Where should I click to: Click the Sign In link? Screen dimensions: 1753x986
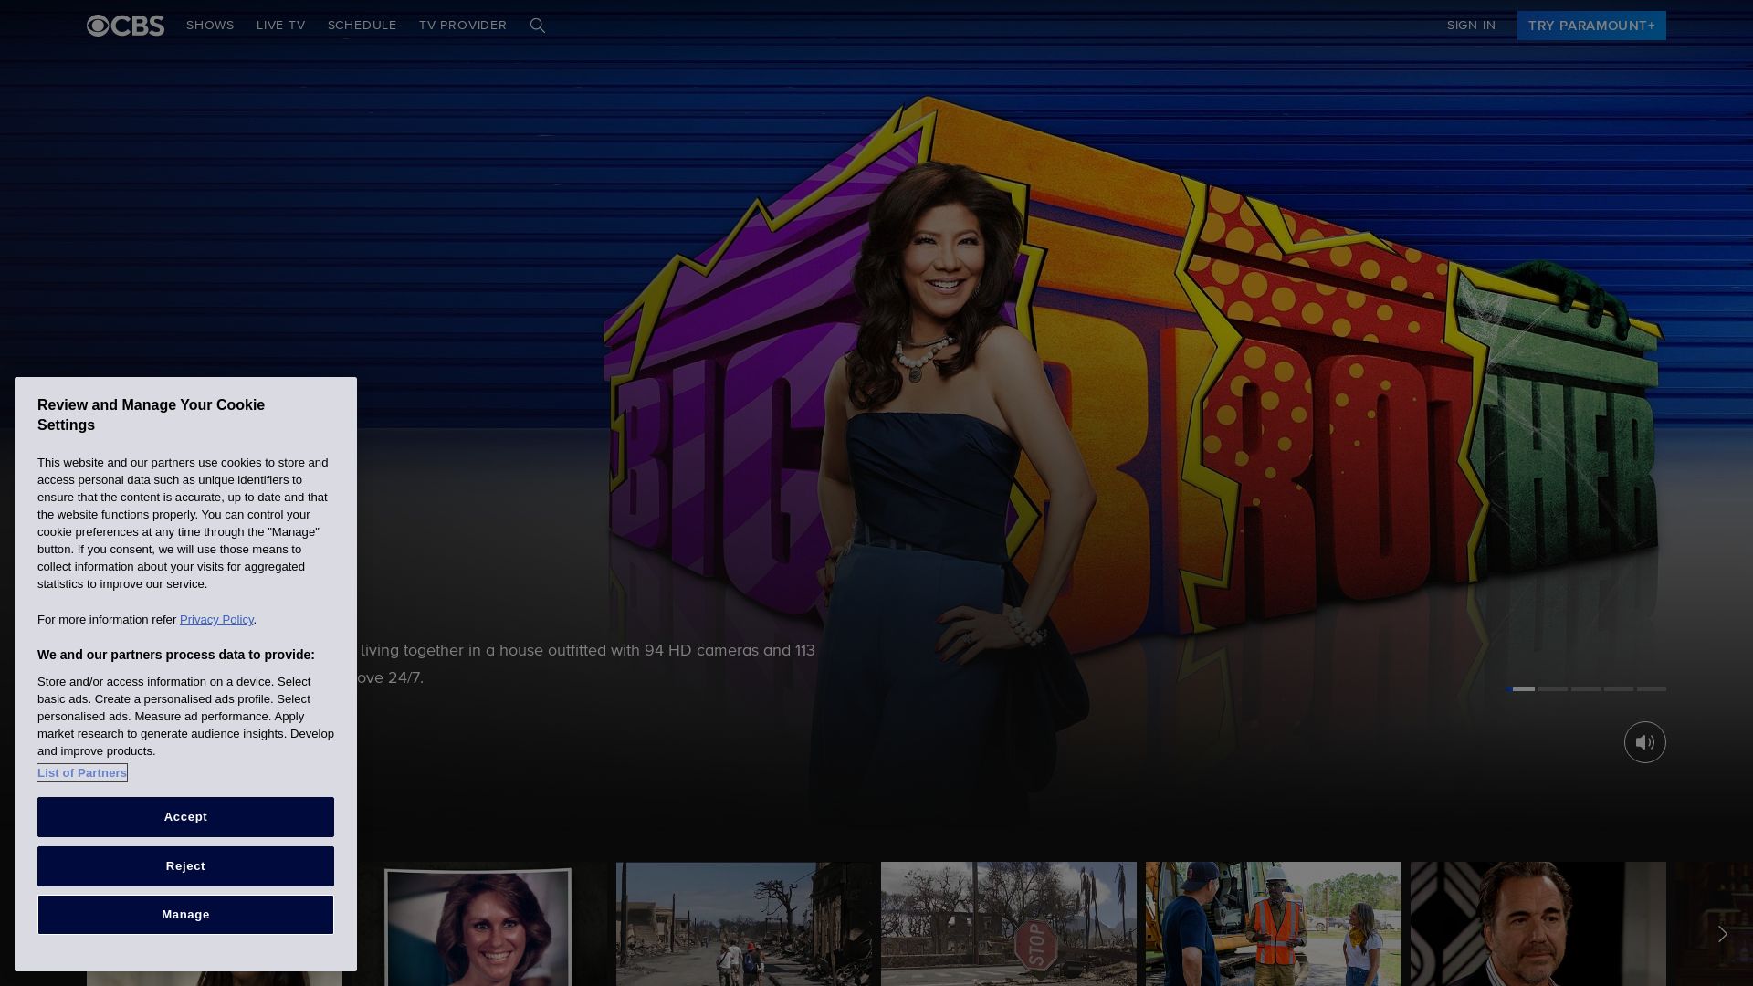point(1471,26)
